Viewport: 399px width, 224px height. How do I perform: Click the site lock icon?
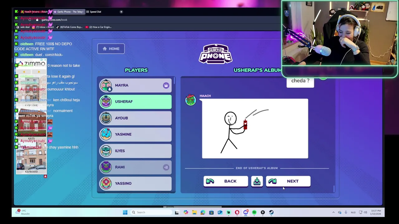[37, 20]
